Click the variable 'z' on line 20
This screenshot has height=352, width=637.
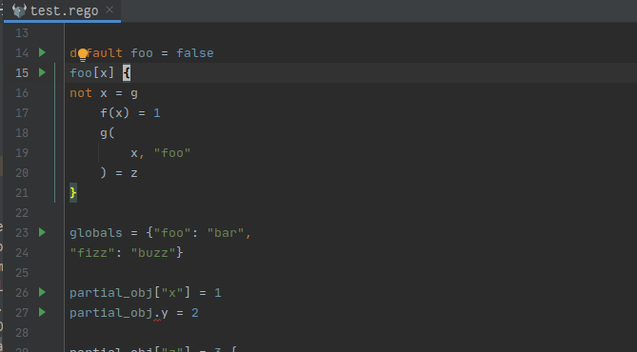tap(134, 173)
